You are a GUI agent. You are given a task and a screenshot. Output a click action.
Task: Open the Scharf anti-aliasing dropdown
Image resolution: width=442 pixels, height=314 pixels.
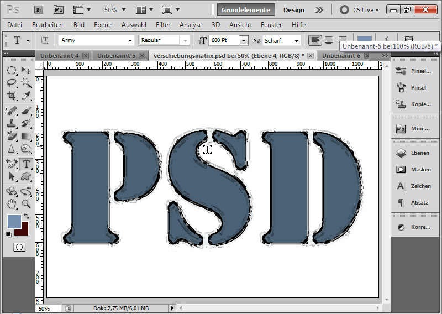[296, 41]
